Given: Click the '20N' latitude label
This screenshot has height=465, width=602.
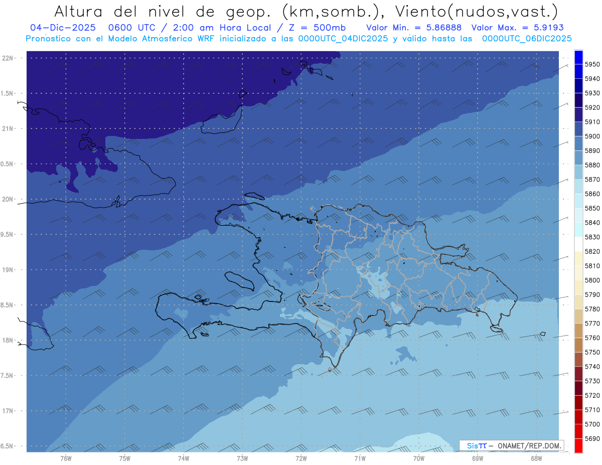Looking at the screenshot, I should 8,199.
